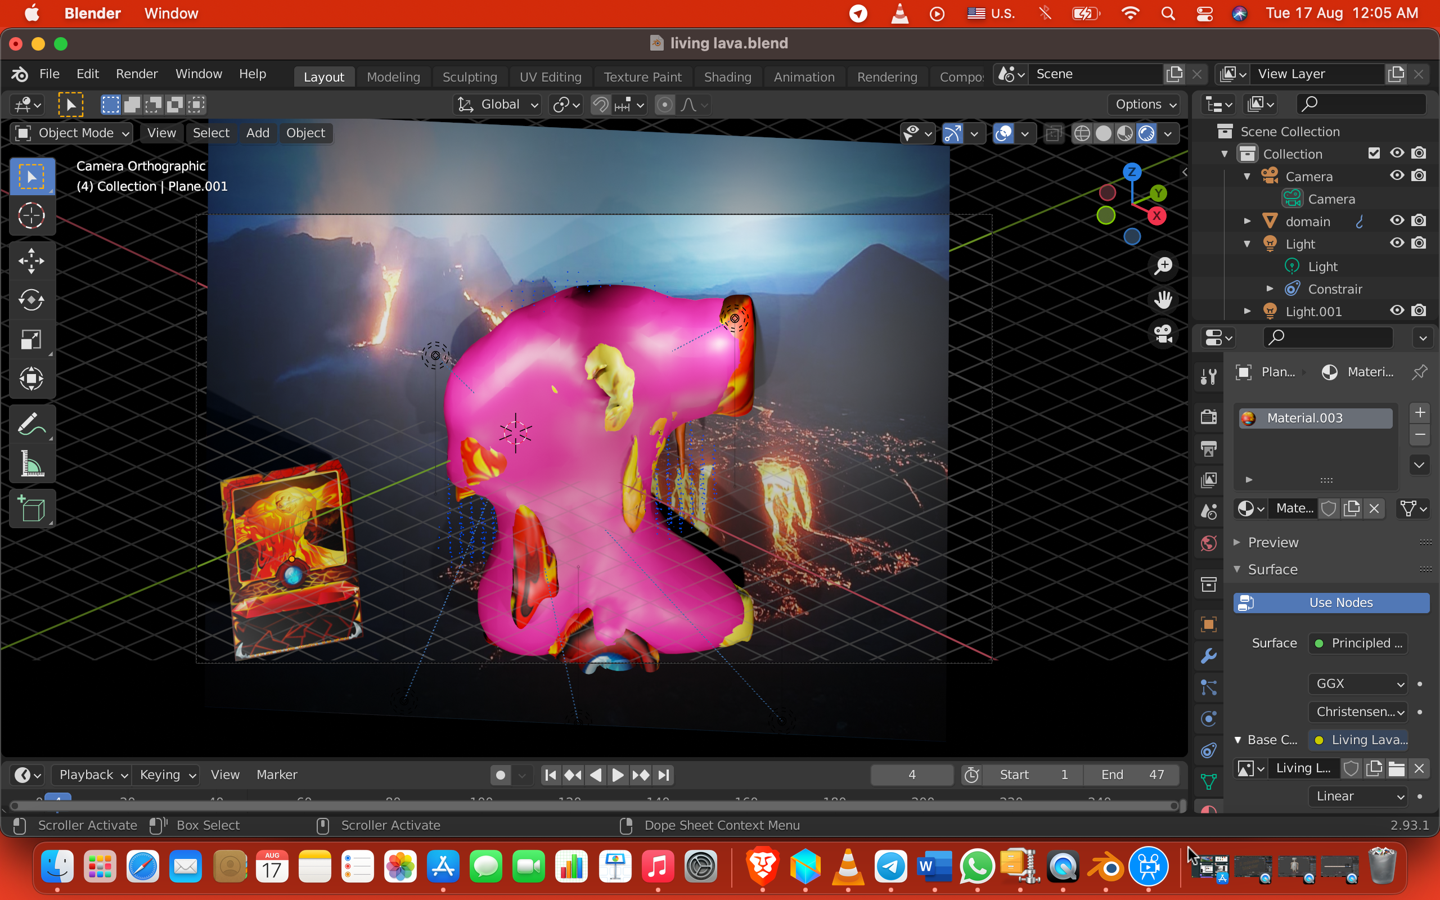Switch to wireframe viewport shading

[x=1082, y=133]
